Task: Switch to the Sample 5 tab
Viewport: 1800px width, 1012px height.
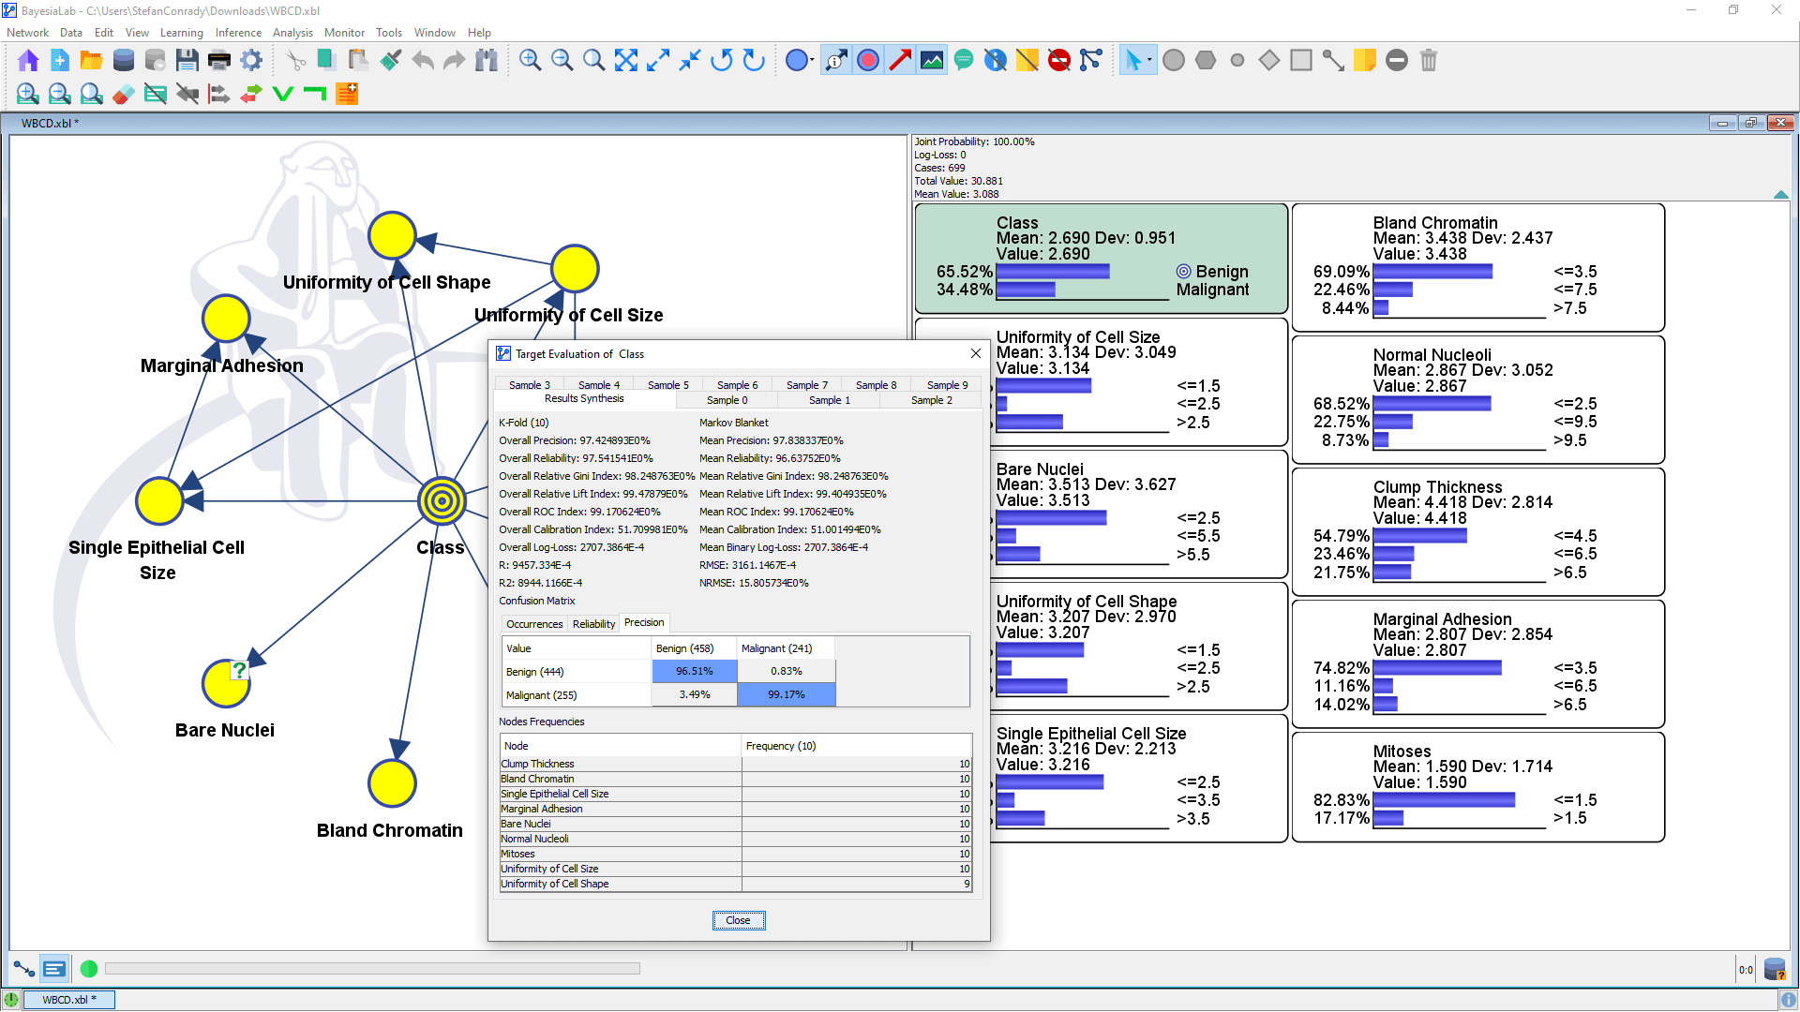Action: (x=667, y=385)
